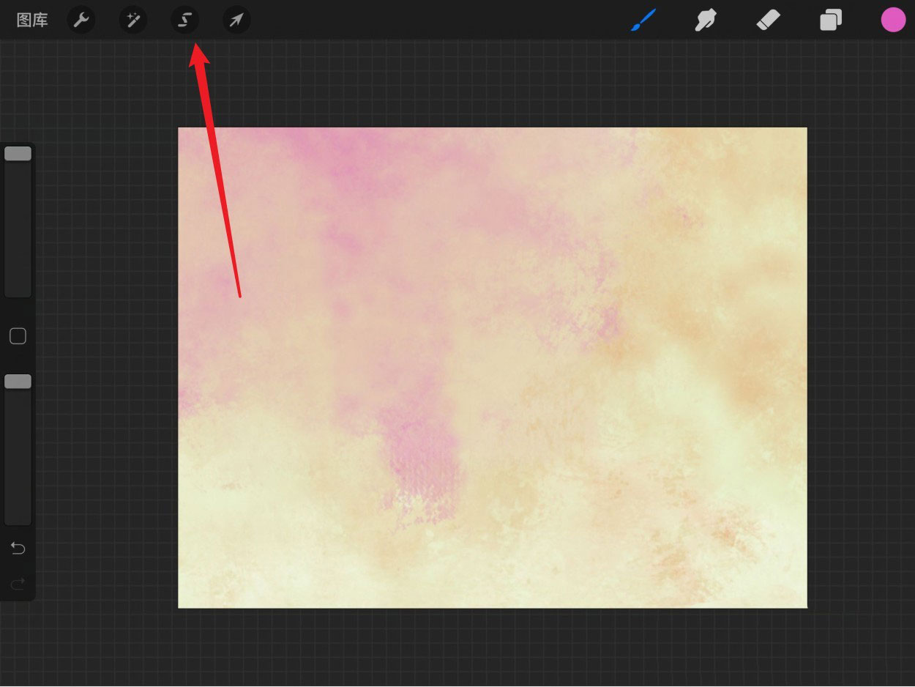Click the brush size slider handle
Viewport: 915px width, 687px height.
18,154
